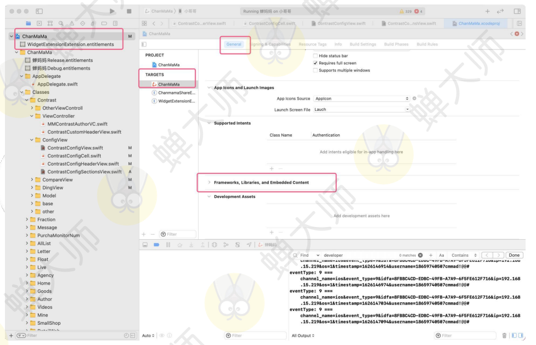Viewport: 536px width, 345px height.
Task: Collapse the ConfigView folder
Action: 32,140
